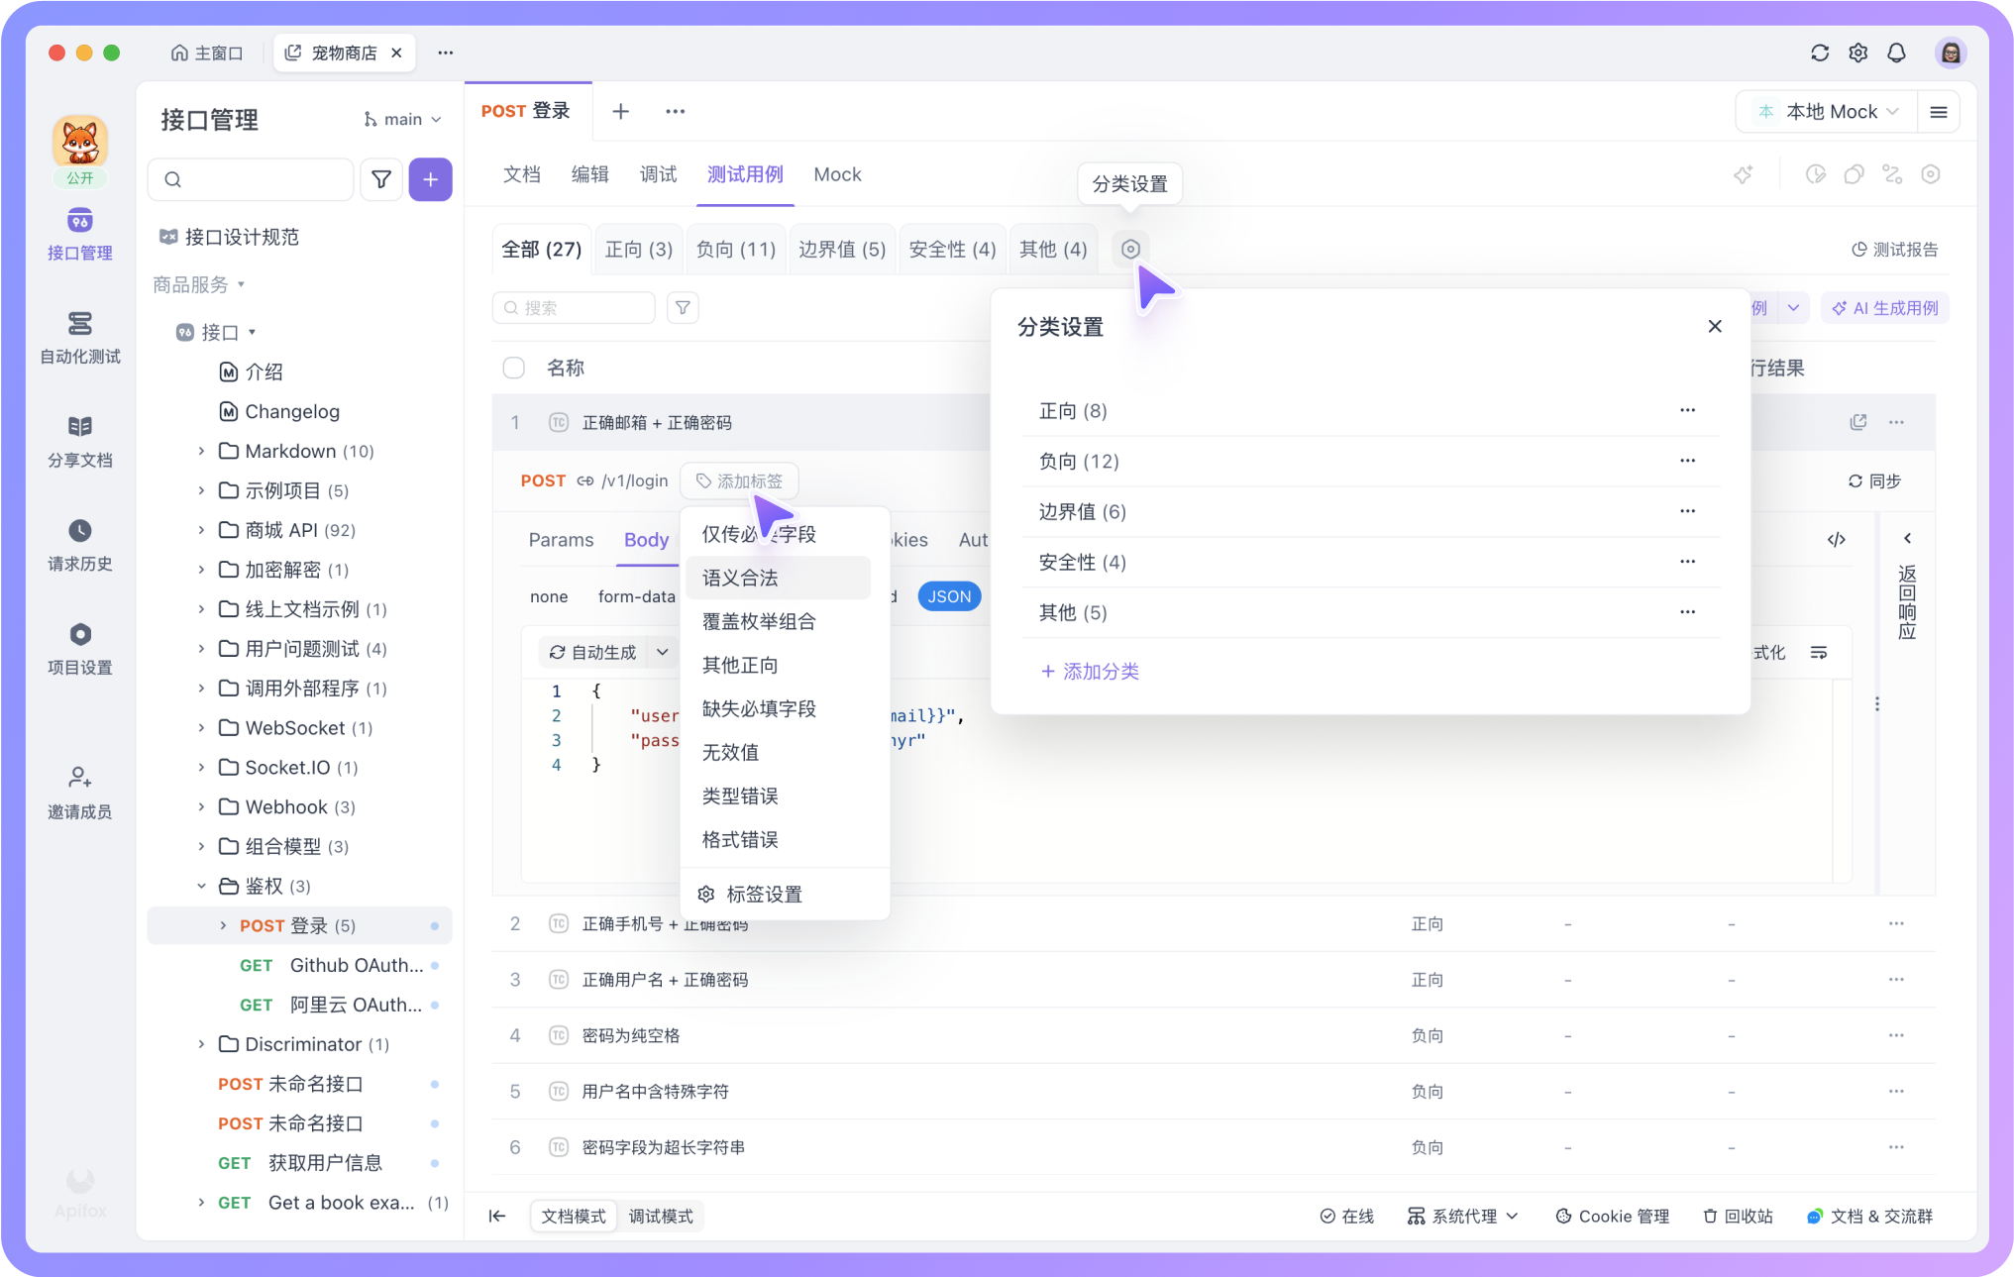2014x1277 pixels.
Task: Click the AI 生成用例 button
Action: (1884, 307)
